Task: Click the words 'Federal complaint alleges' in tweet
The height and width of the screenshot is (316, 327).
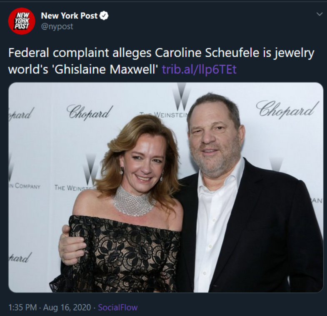Action: coord(80,54)
